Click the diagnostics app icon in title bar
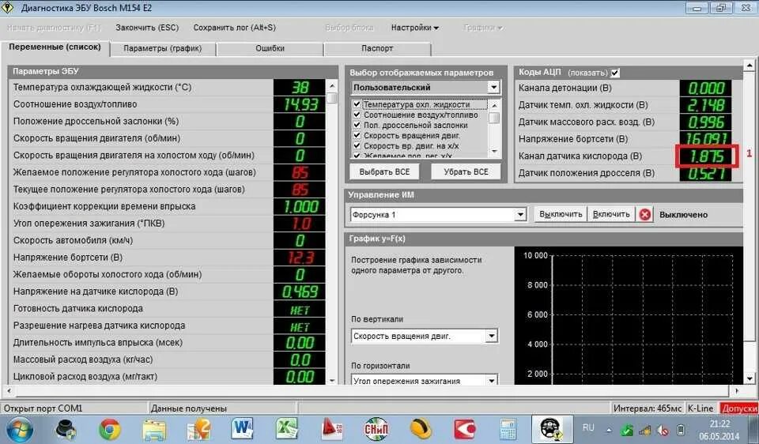 pos(8,8)
